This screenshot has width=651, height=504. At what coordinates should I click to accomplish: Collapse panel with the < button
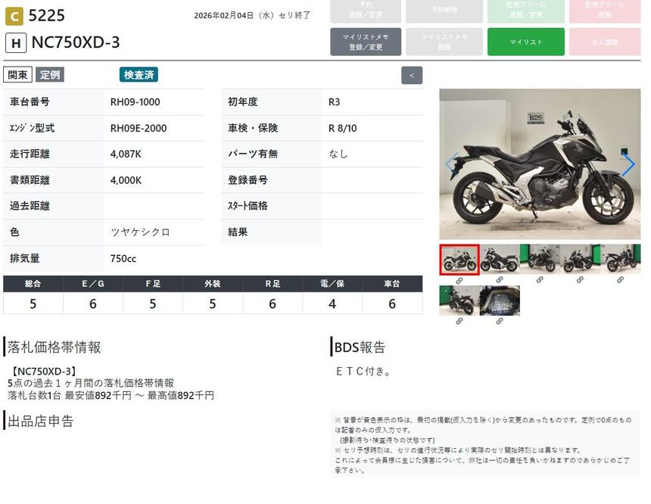[x=412, y=76]
